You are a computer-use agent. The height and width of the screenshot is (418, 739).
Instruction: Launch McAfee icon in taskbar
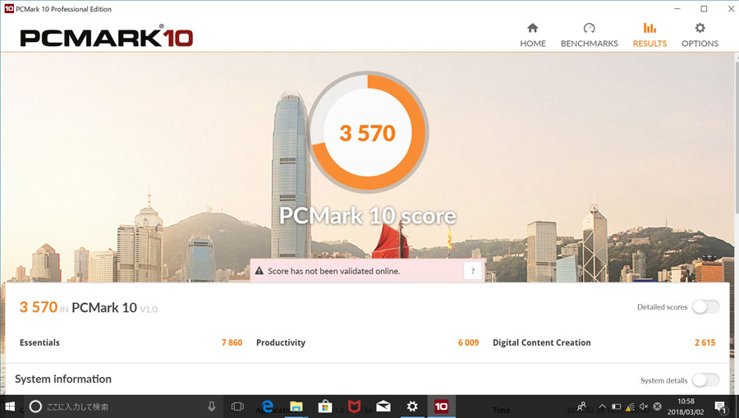[x=354, y=407]
